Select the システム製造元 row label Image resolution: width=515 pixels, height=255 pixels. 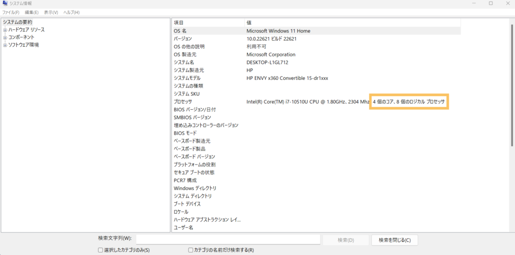point(189,70)
